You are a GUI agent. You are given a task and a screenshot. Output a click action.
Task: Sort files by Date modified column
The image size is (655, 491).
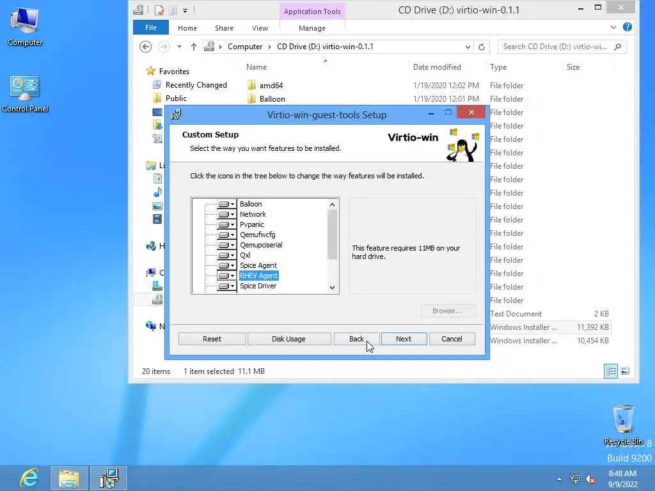point(437,66)
